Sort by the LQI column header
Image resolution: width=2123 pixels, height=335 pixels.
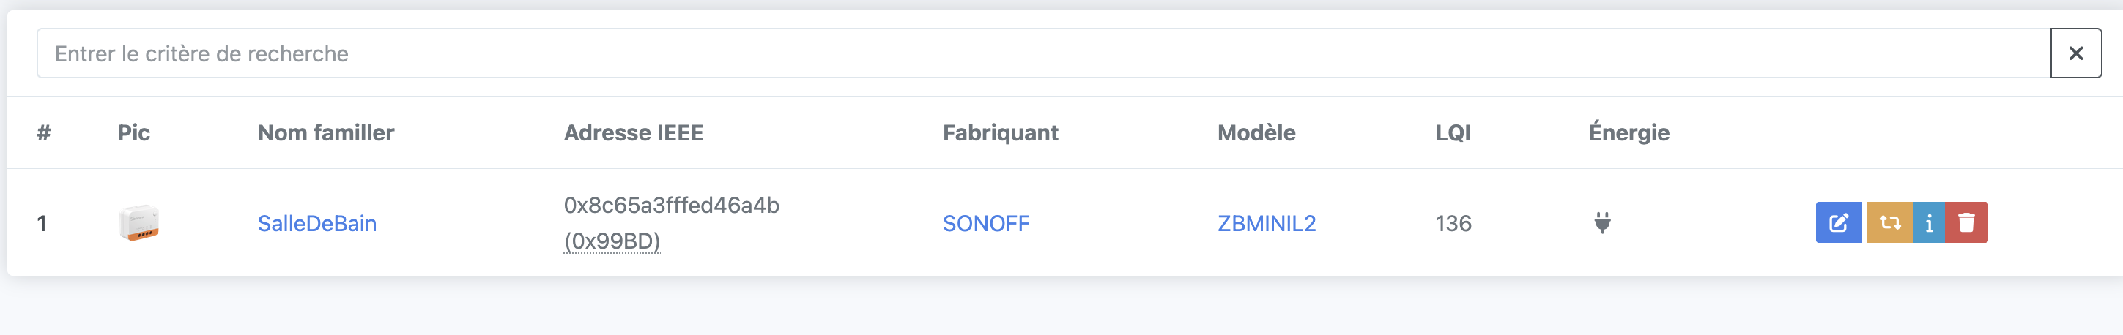coord(1452,132)
